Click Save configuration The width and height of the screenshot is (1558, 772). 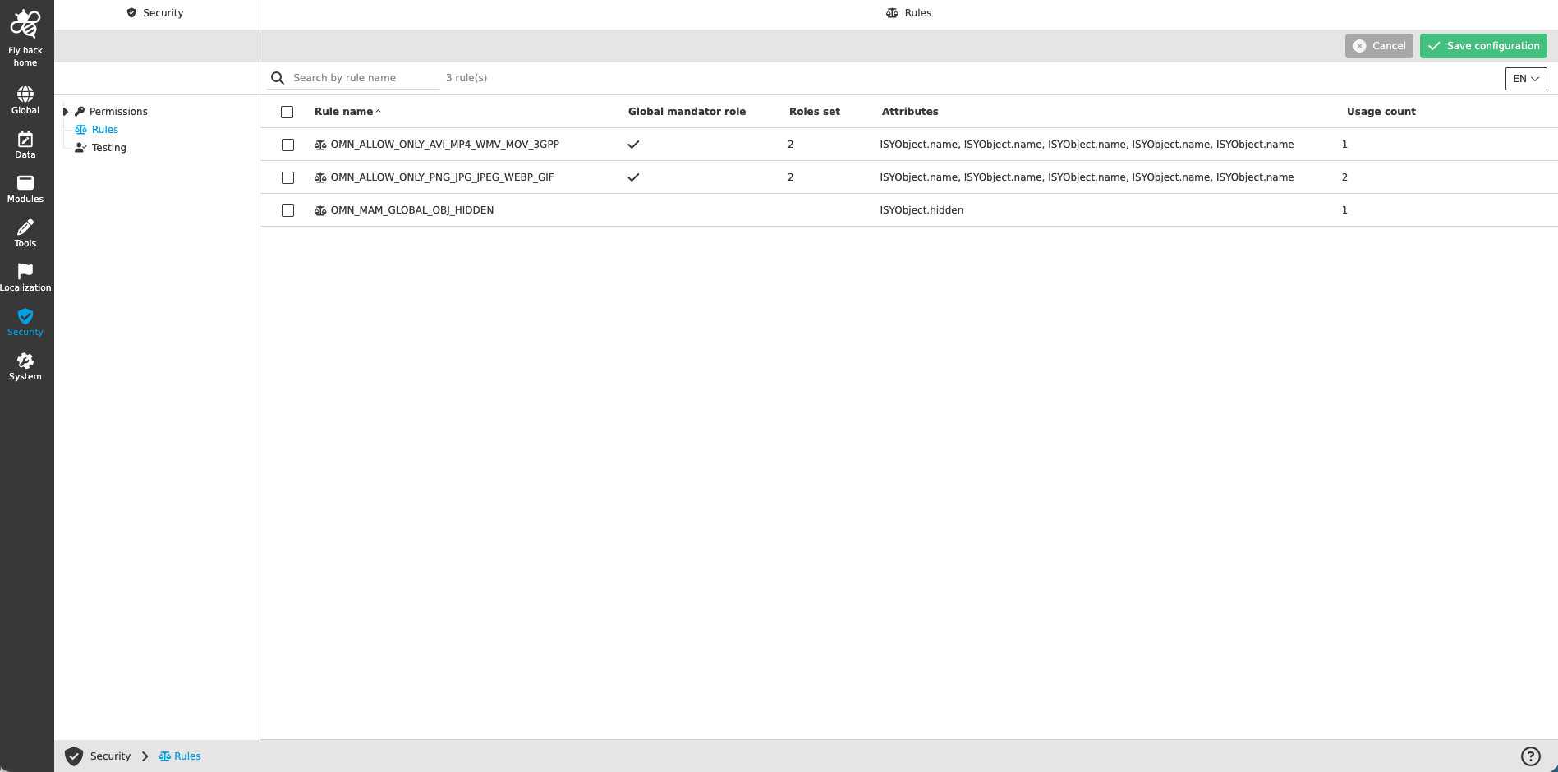pyautogui.click(x=1483, y=46)
